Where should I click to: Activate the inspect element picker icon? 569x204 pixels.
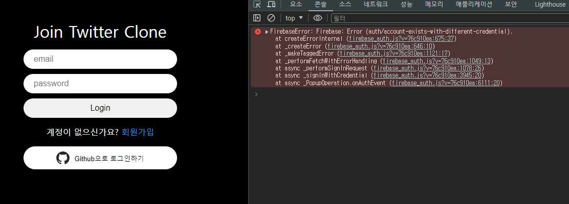257,5
